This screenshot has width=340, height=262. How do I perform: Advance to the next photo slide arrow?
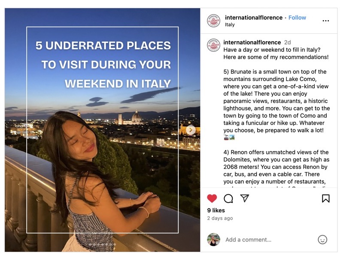[191, 130]
